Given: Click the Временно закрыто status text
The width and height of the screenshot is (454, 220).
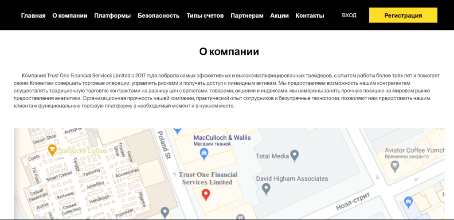Looking at the screenshot, I should (x=406, y=156).
